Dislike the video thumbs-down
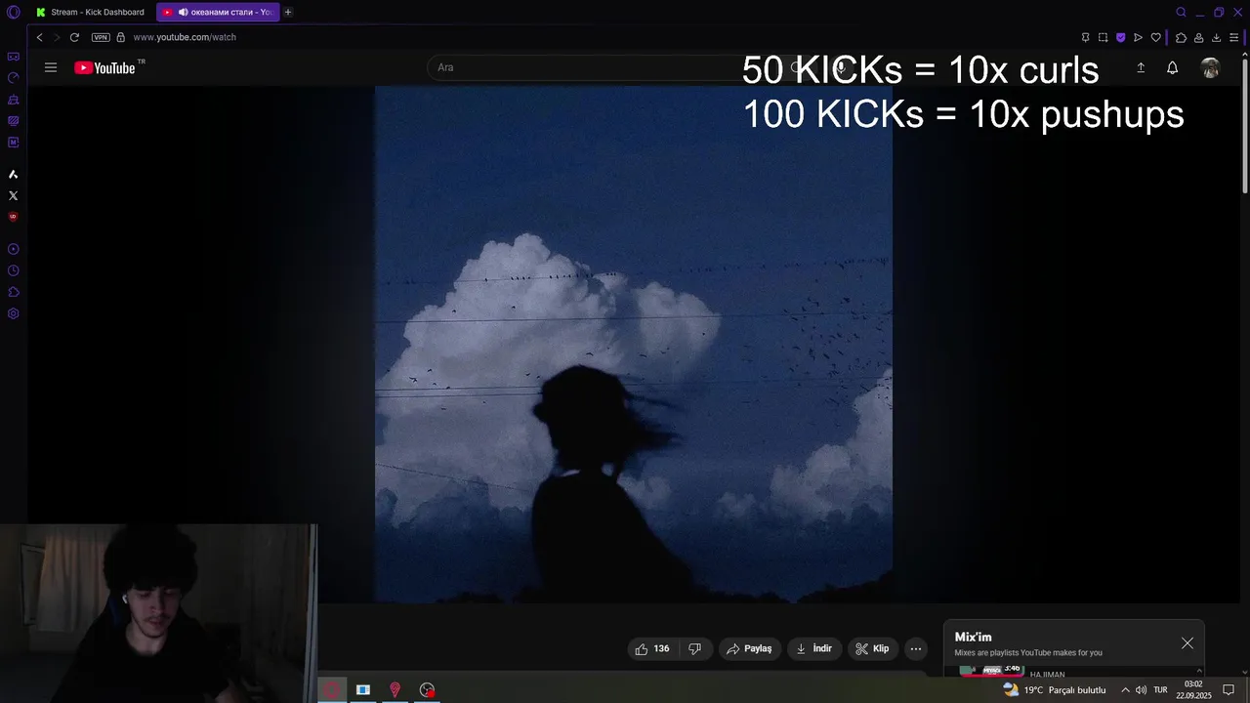This screenshot has height=703, width=1250. [x=695, y=648]
